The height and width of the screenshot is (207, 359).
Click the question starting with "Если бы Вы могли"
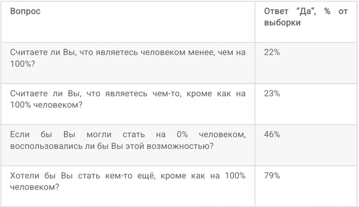(128, 140)
